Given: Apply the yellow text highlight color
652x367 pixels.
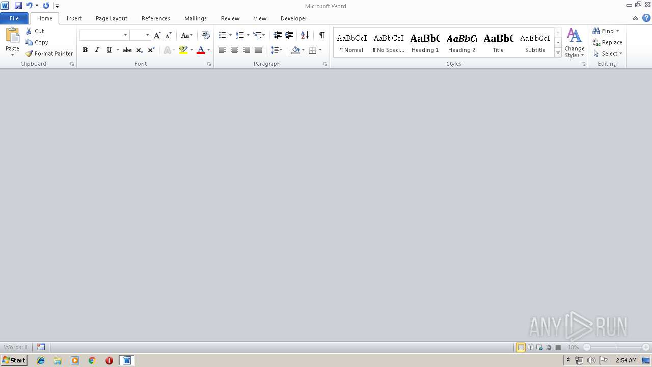Looking at the screenshot, I should (183, 50).
